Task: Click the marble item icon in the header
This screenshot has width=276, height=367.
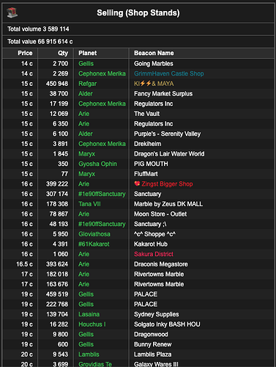Action: tap(12, 12)
